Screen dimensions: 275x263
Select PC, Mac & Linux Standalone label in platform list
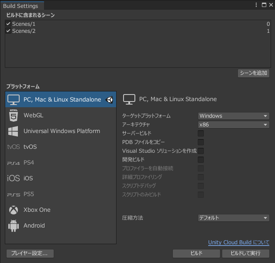tap(62, 99)
